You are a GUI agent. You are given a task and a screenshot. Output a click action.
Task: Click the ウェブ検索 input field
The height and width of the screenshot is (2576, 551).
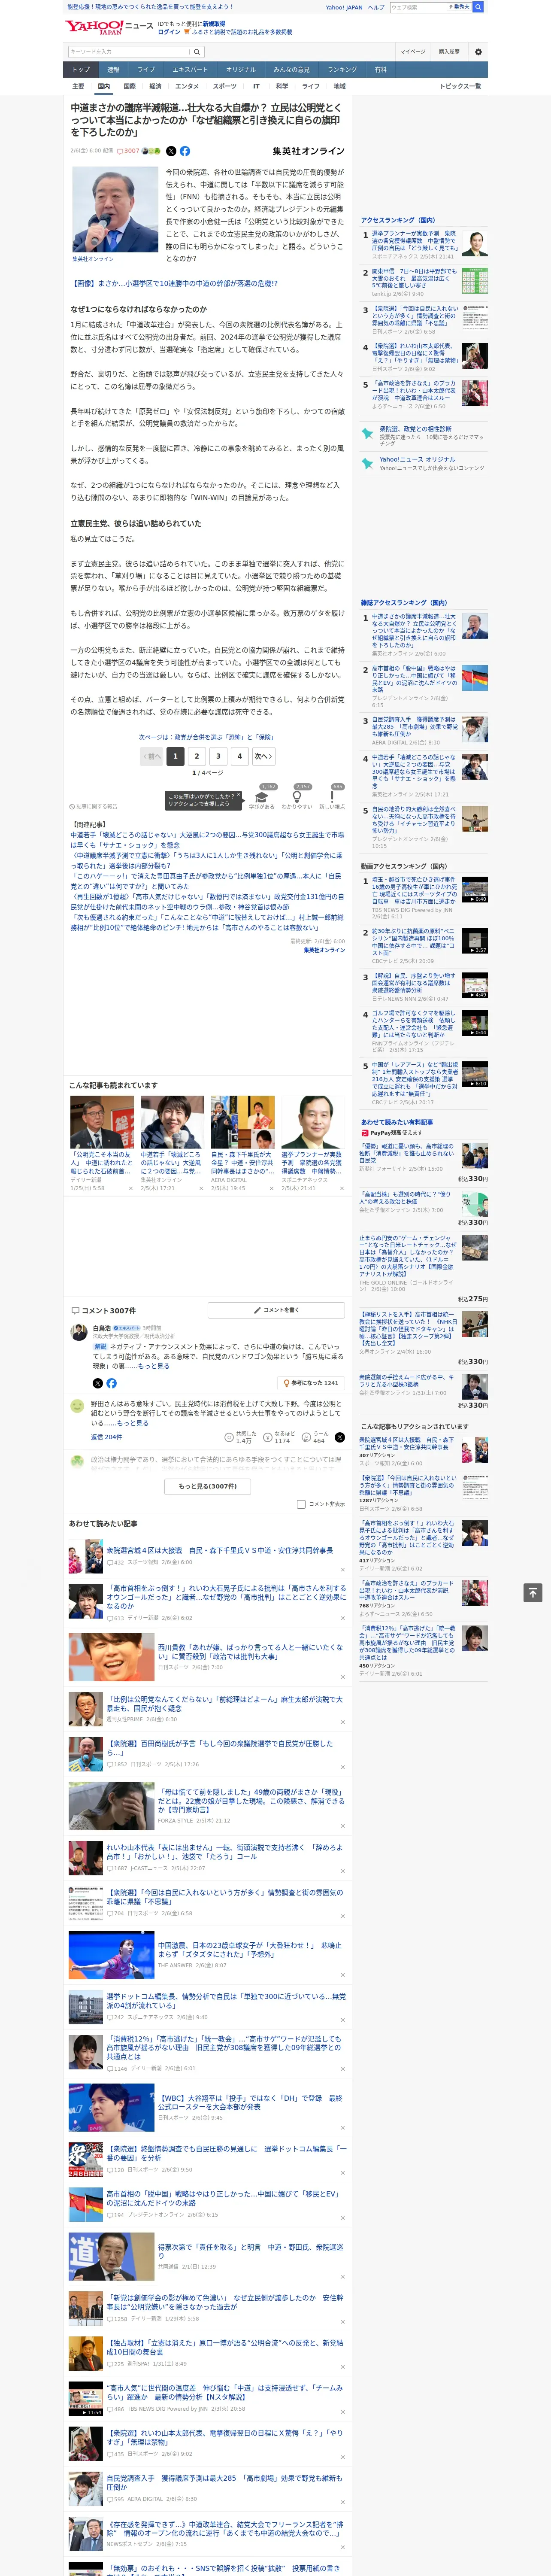(x=417, y=7)
